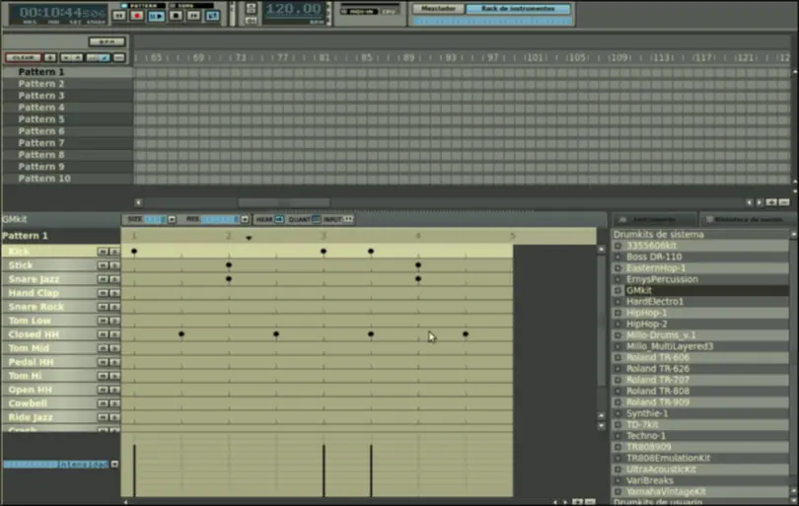Mute the Kick instrument
This screenshot has width=799, height=506.
click(102, 252)
